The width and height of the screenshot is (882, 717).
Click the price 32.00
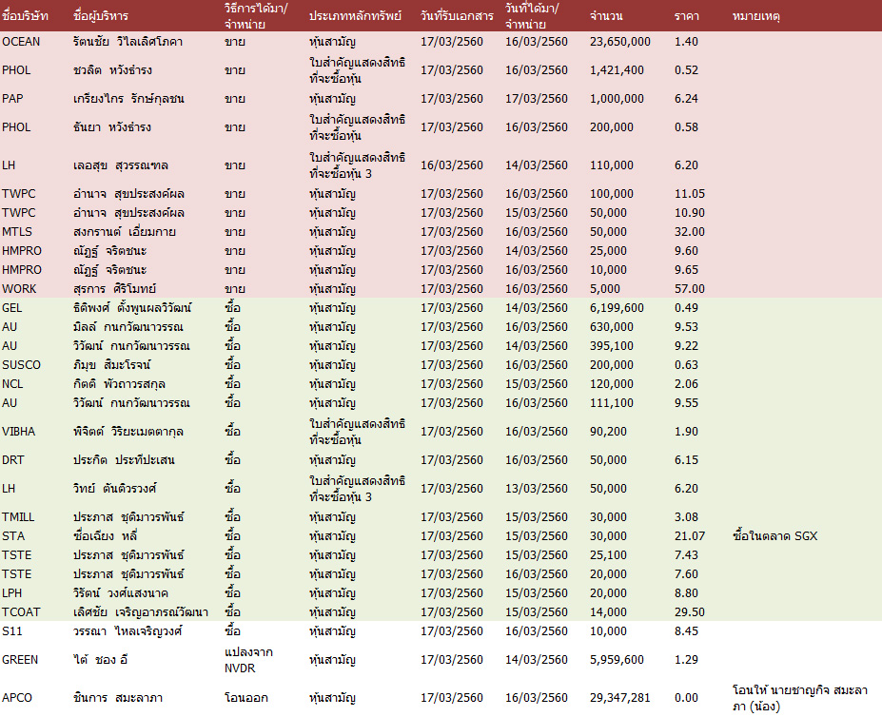coord(690,232)
